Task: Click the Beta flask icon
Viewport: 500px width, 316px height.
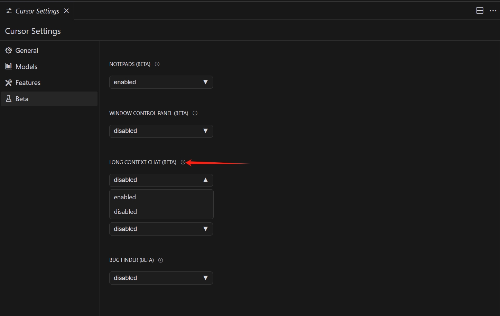Action: click(9, 99)
